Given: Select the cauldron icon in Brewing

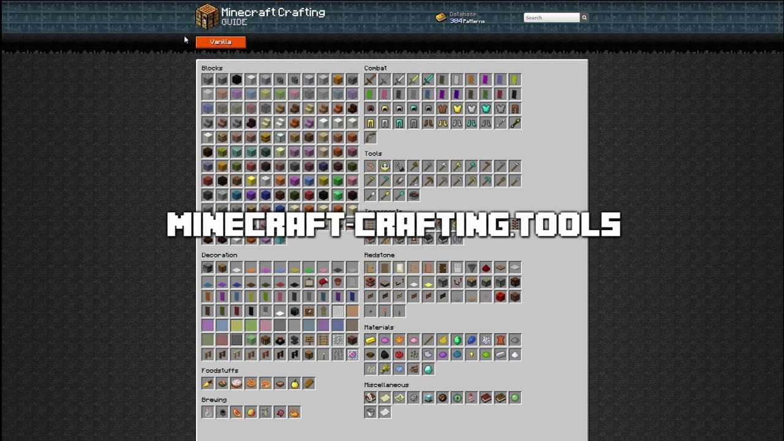Looking at the screenshot, I should [222, 413].
